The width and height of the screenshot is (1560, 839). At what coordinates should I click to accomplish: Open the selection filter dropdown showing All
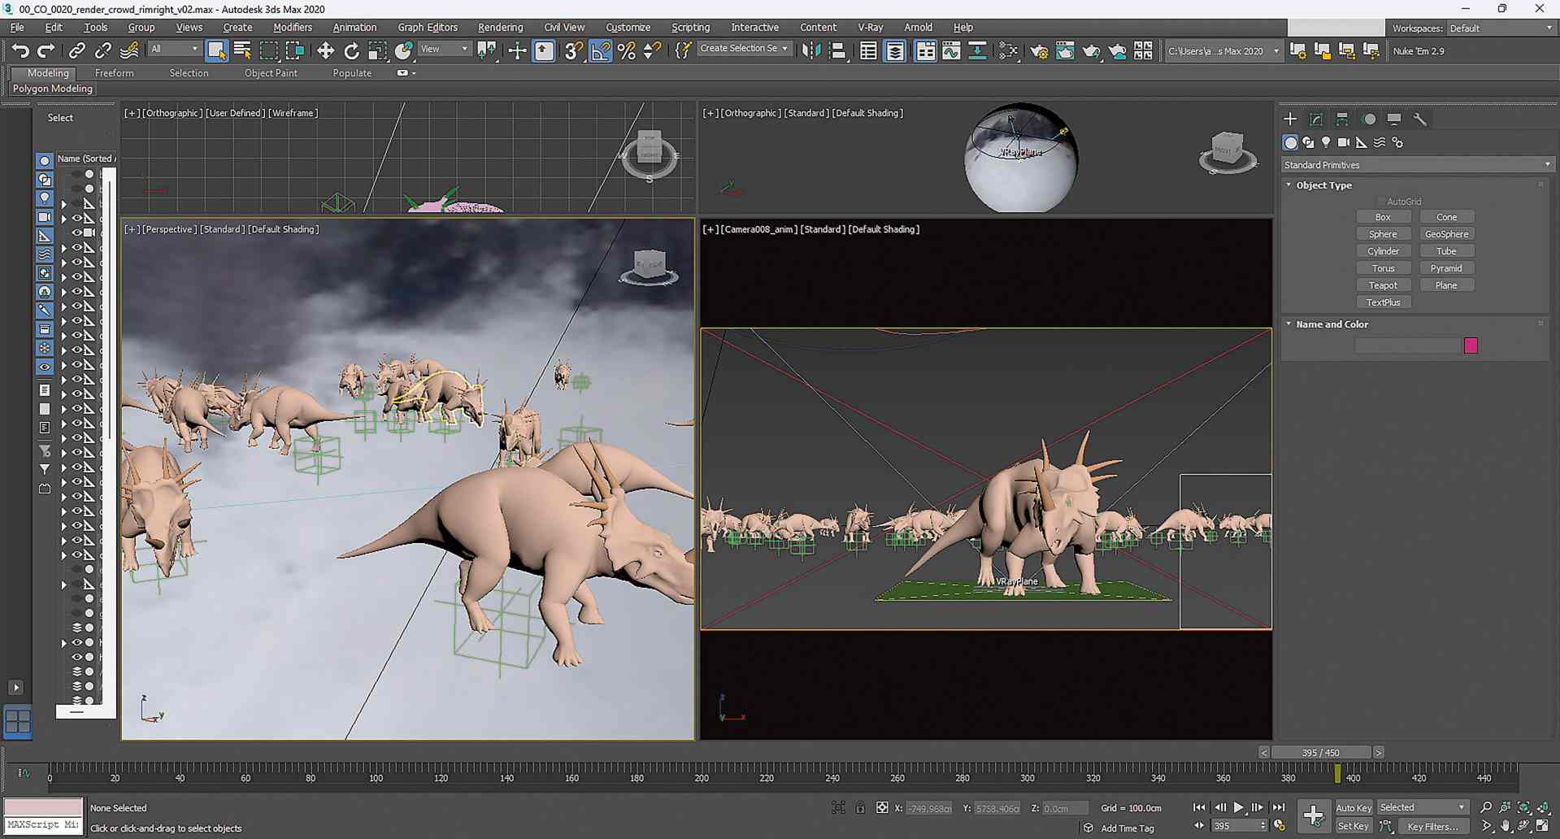[x=173, y=49]
